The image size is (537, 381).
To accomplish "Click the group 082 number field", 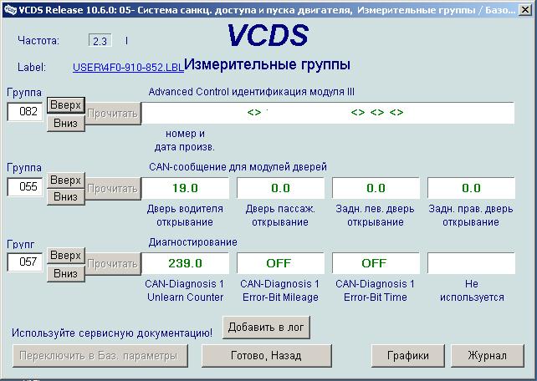I will pyautogui.click(x=25, y=111).
